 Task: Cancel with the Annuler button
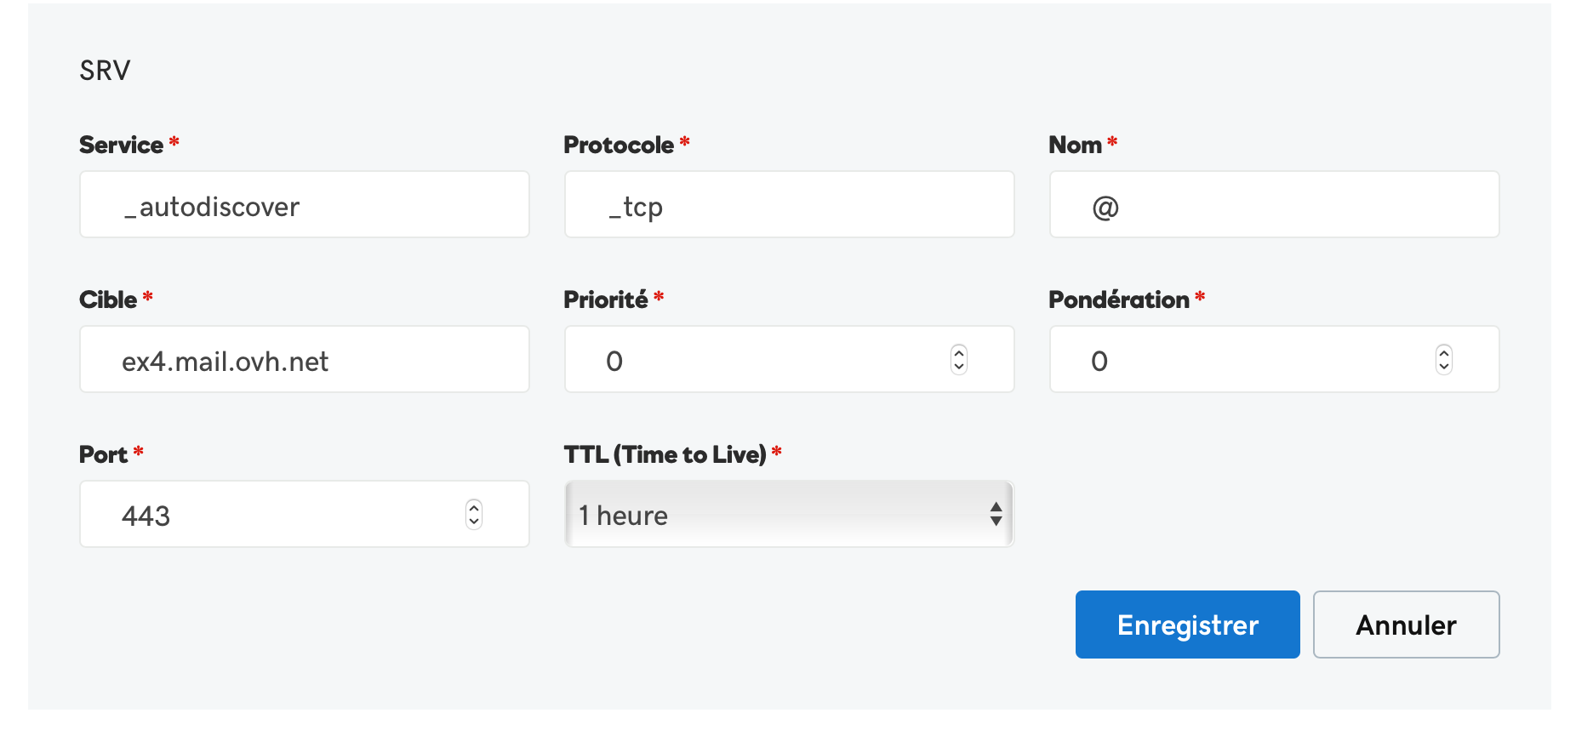click(1406, 624)
